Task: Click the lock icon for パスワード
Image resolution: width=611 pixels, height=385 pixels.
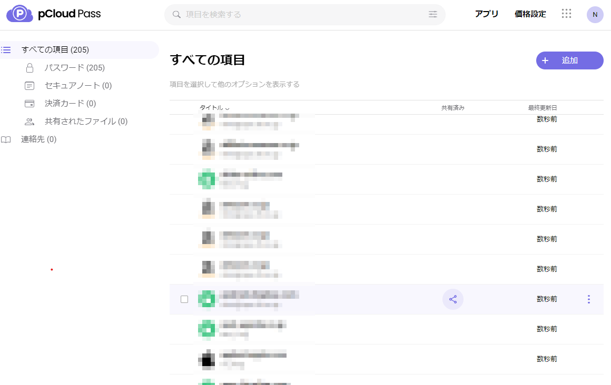Action: [29, 68]
